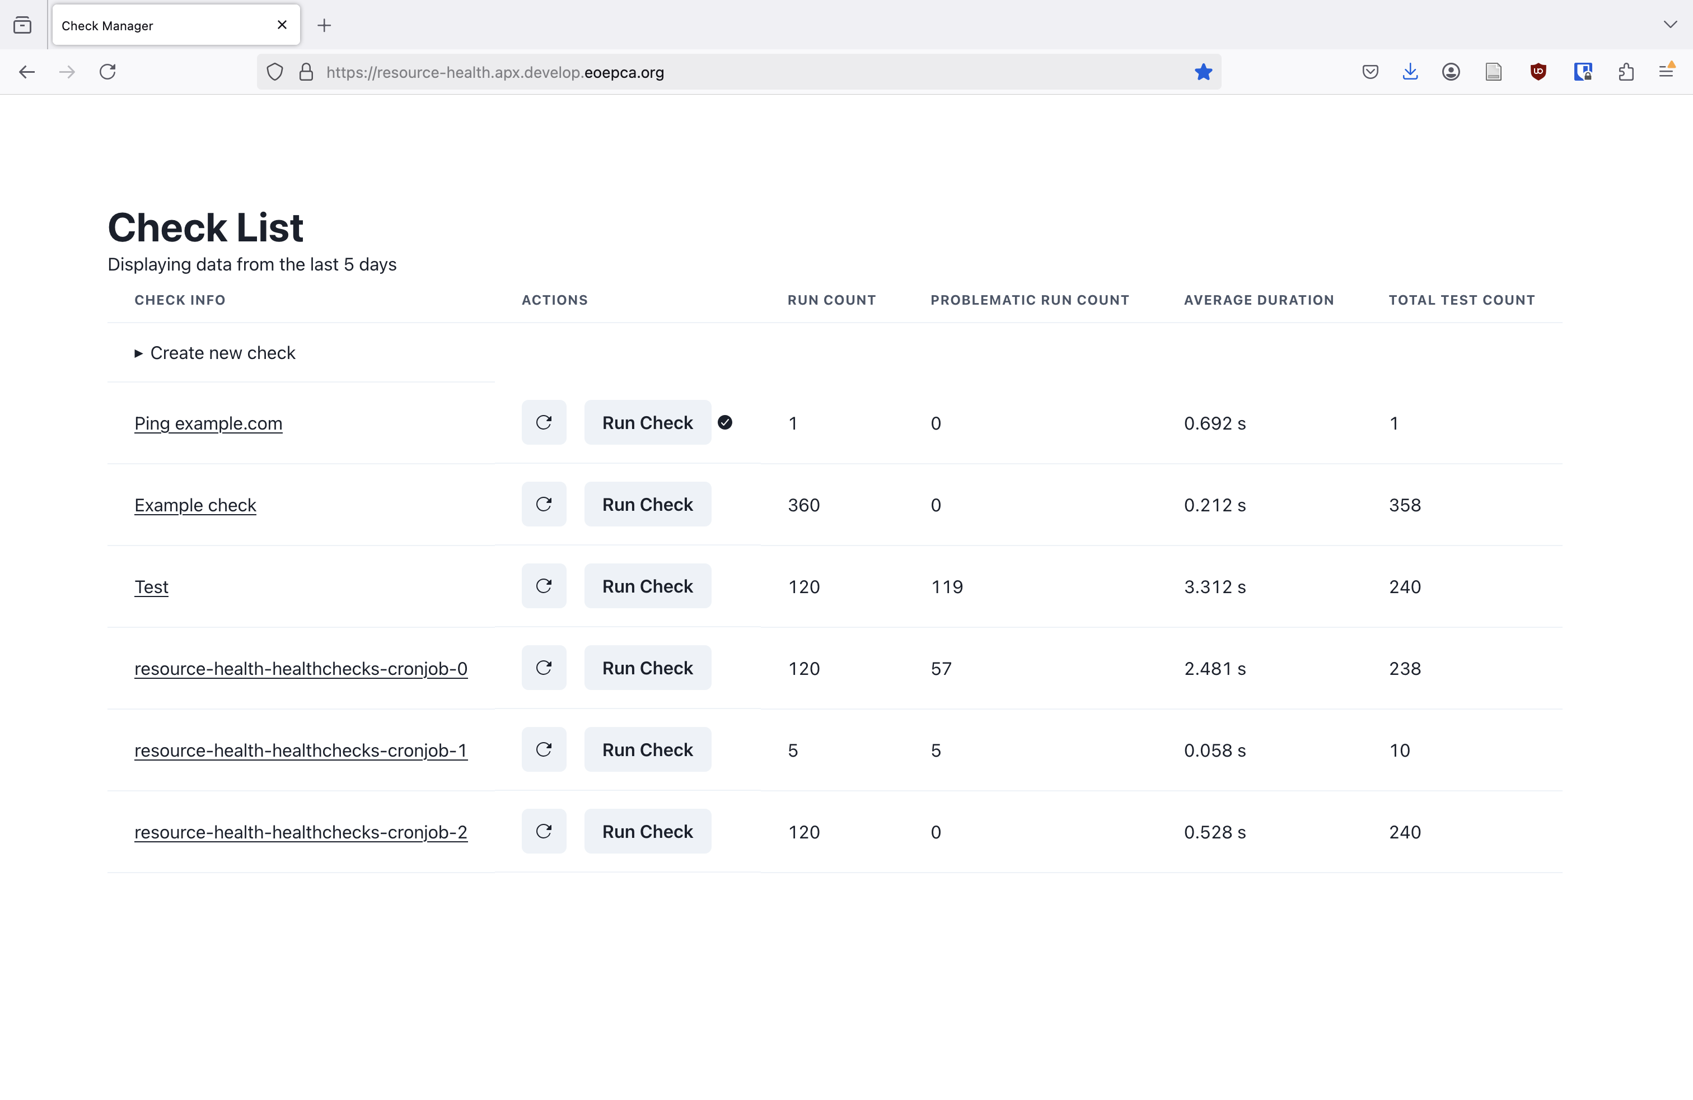Click the PROBLEMATIC RUN COUNT column header

point(1030,300)
